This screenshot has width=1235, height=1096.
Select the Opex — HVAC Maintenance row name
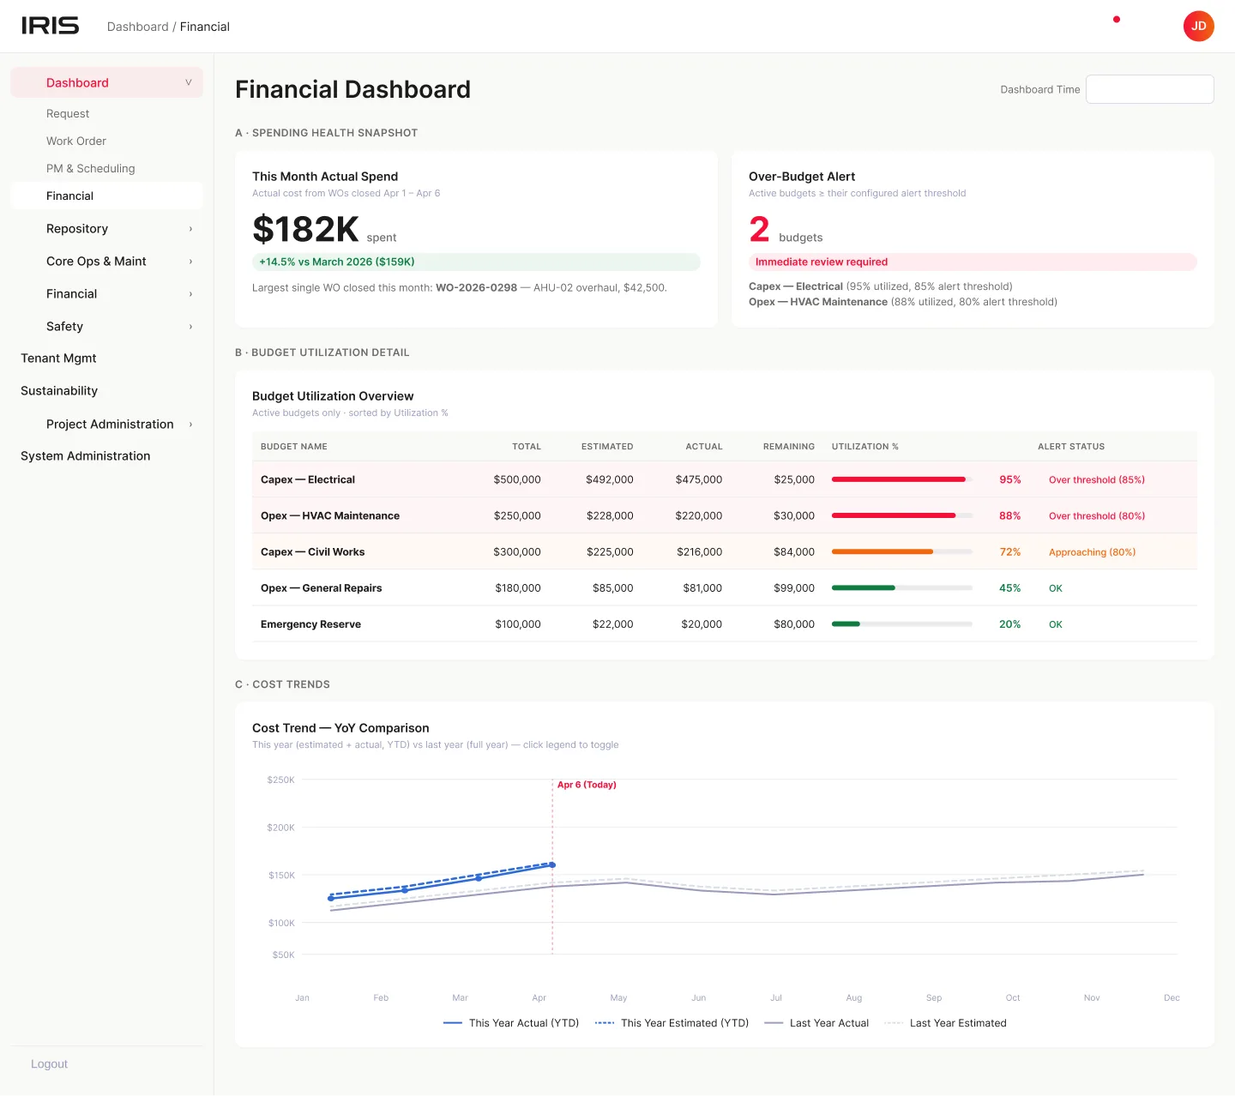pos(330,515)
